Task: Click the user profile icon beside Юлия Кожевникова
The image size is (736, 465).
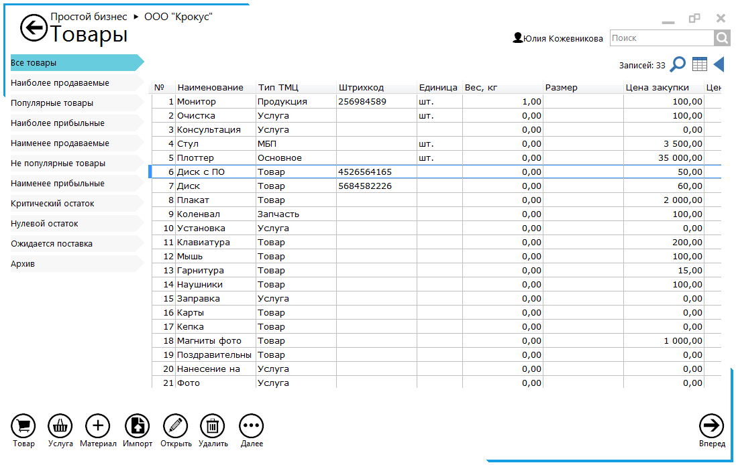Action: pyautogui.click(x=517, y=38)
